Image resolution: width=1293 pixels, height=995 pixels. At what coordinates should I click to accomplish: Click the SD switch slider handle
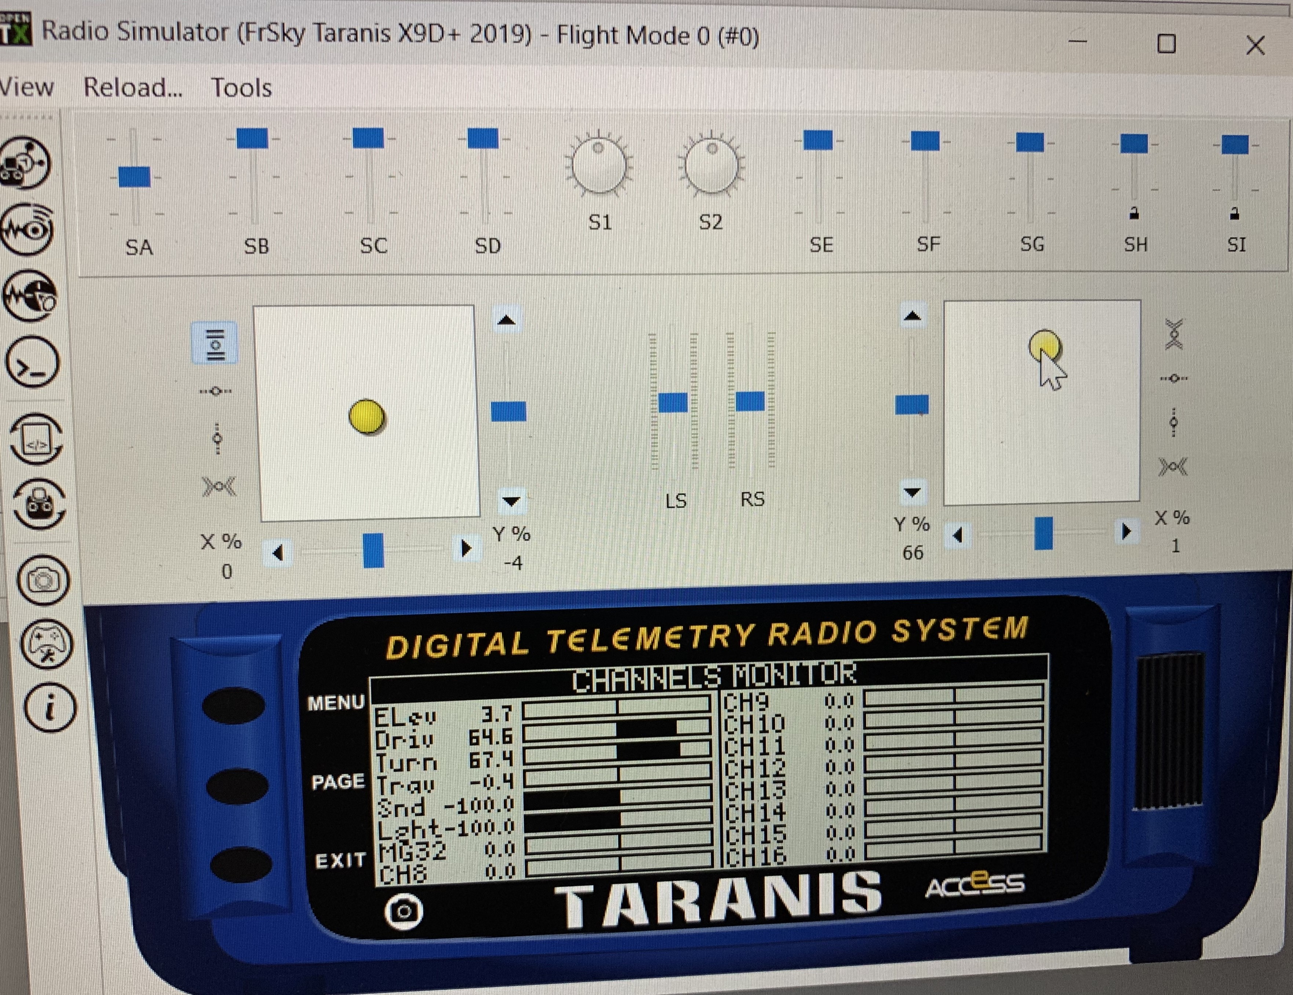[482, 139]
